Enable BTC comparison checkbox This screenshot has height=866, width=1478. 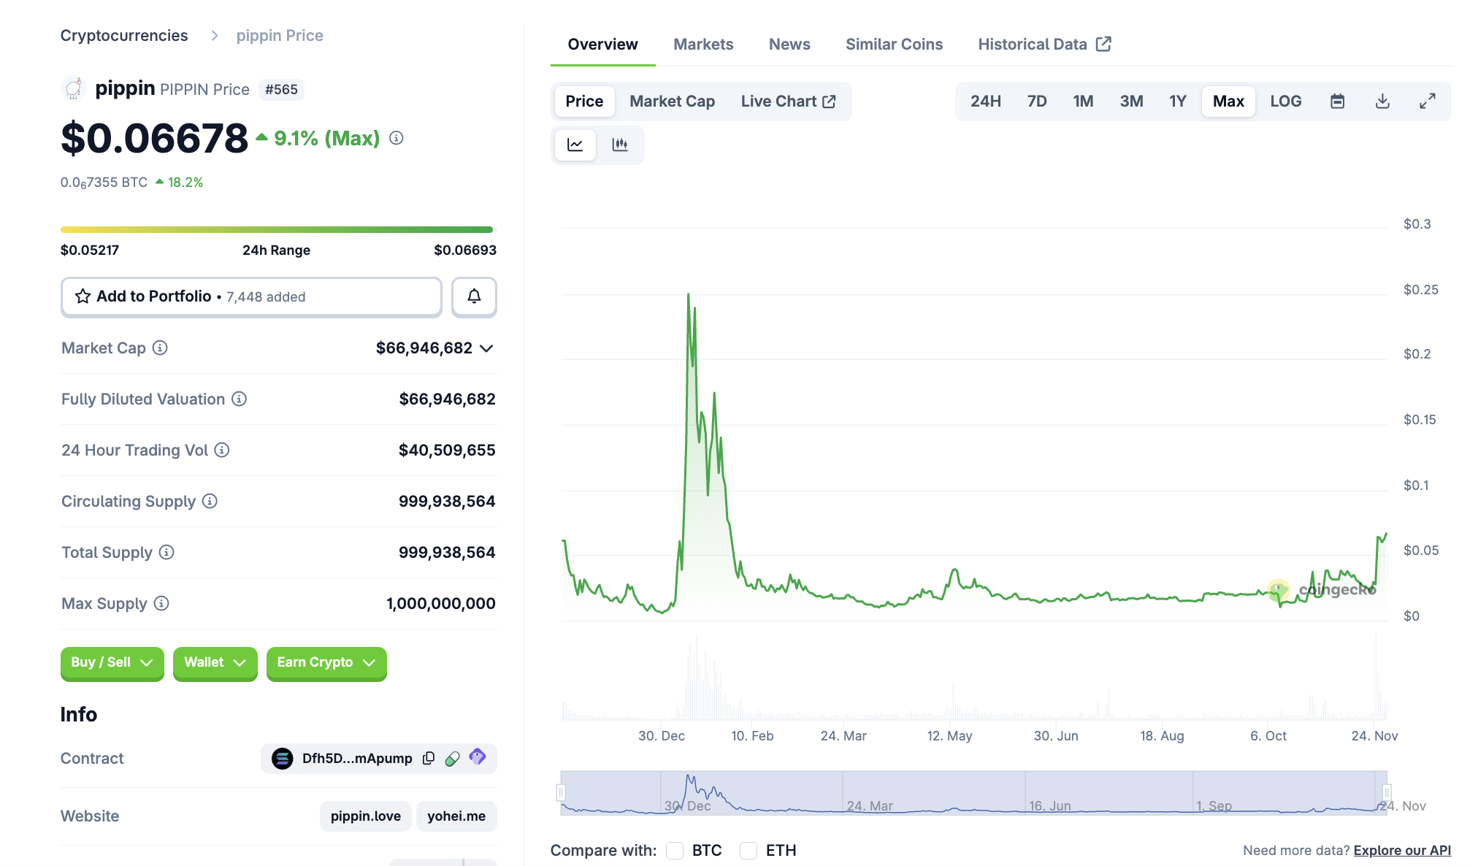(675, 850)
